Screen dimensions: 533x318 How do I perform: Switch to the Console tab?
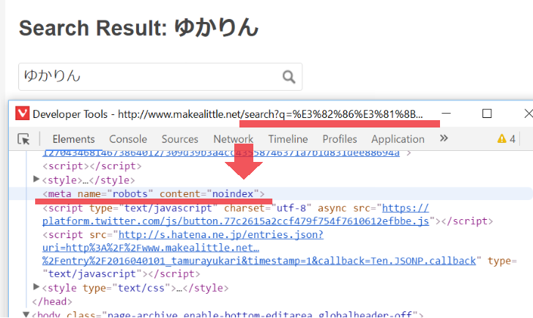[128, 139]
